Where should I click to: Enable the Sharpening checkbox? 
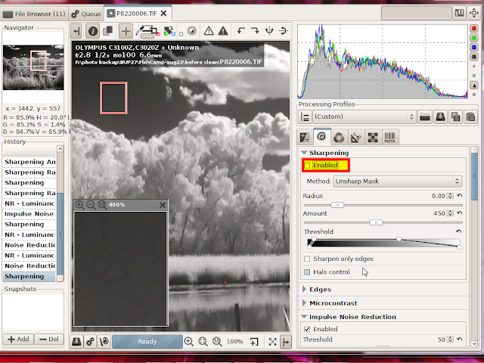pyautogui.click(x=308, y=166)
